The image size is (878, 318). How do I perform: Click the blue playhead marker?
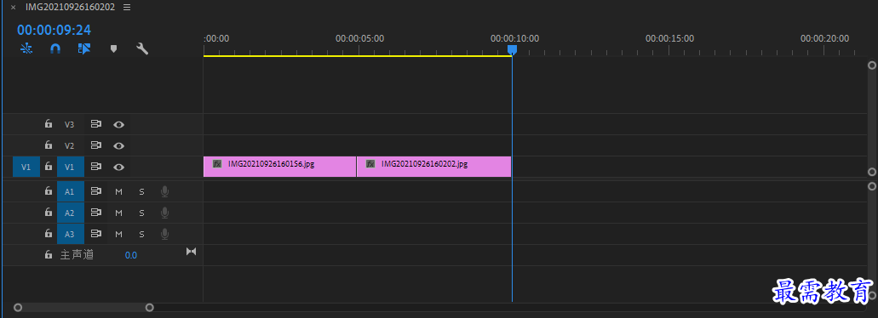512,49
